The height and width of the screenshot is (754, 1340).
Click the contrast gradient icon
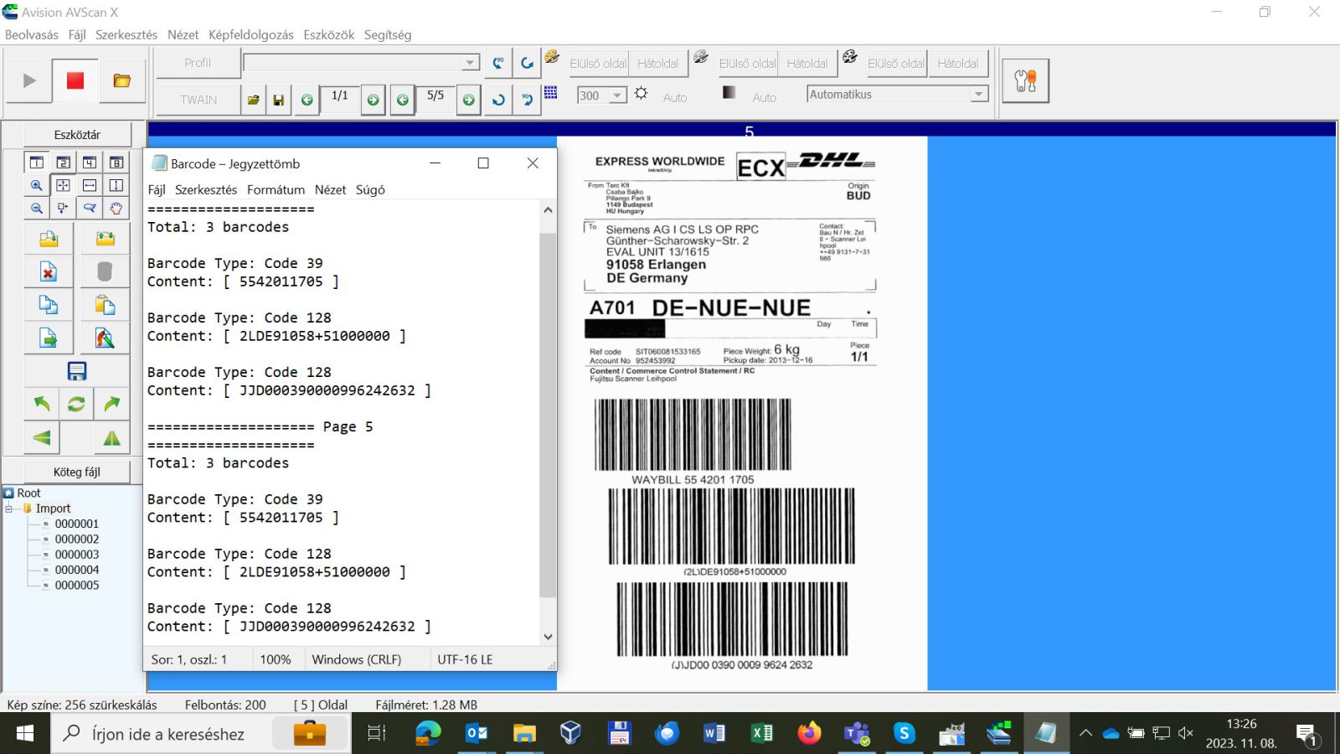(729, 92)
